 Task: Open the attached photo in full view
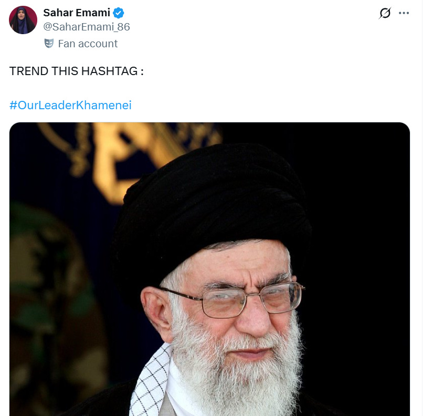(x=209, y=269)
